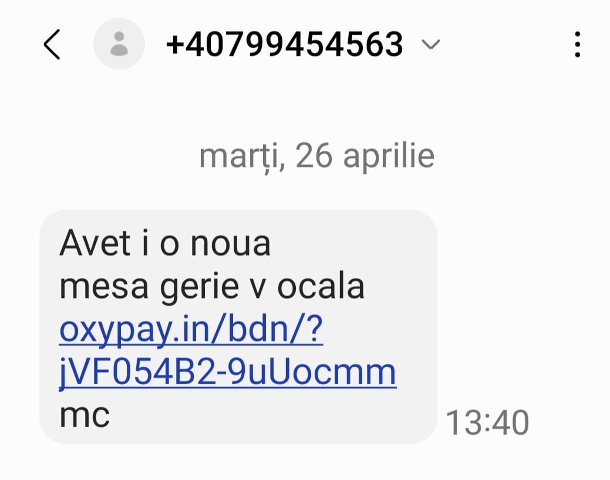Image resolution: width=610 pixels, height=480 pixels.
Task: Click the word "Avet" starting the message
Action: tap(95, 244)
